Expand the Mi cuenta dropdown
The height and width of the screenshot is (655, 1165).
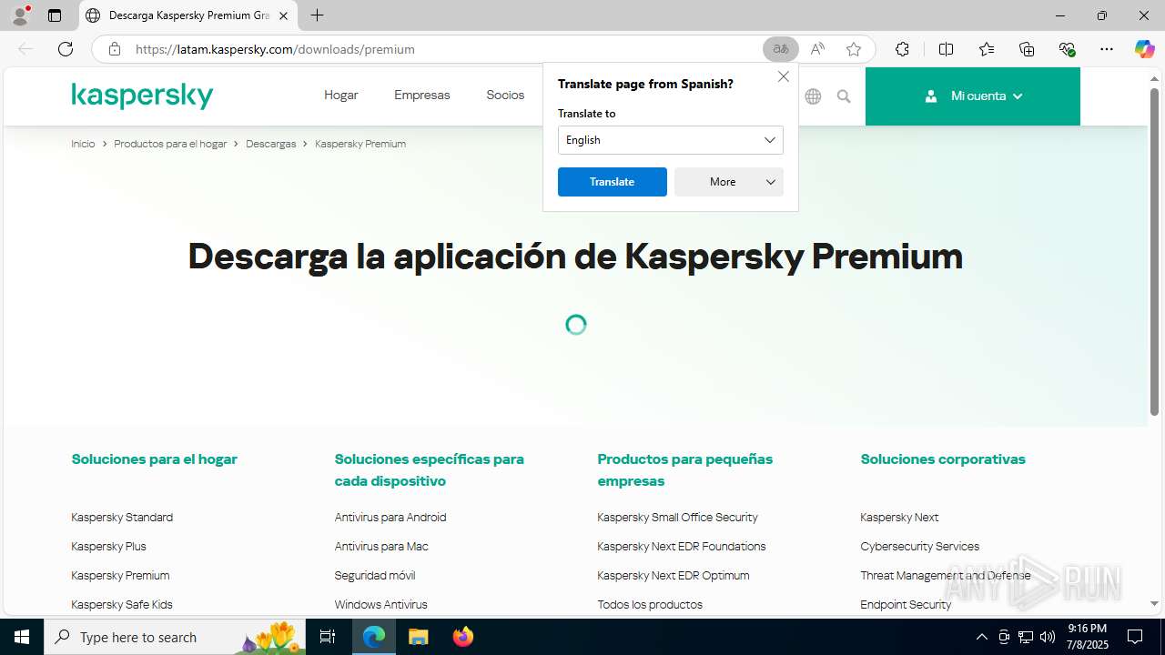click(973, 96)
